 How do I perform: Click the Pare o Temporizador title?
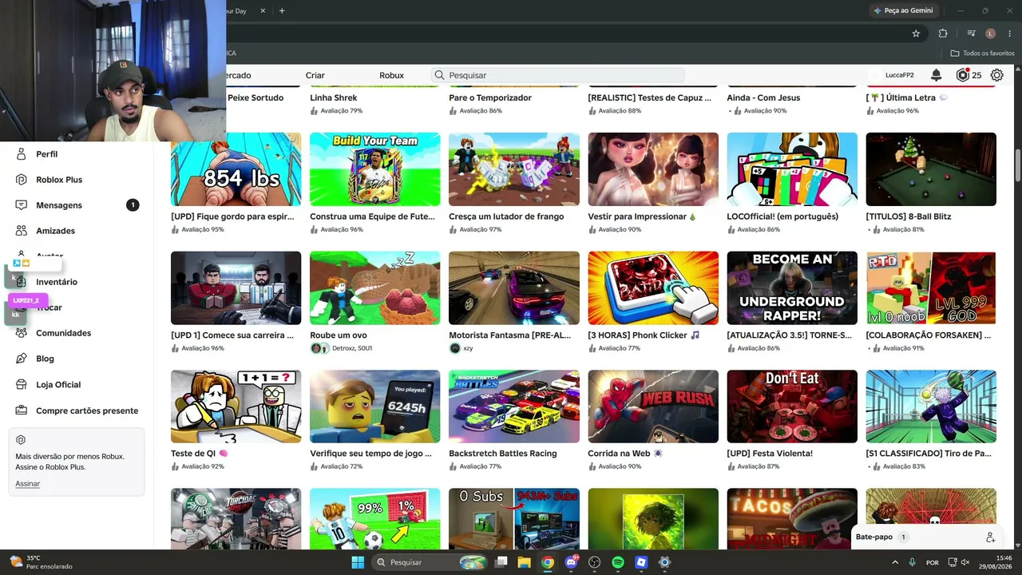pos(490,98)
